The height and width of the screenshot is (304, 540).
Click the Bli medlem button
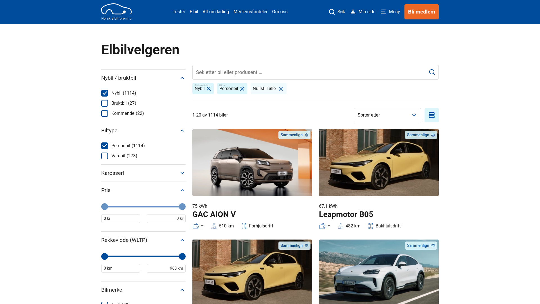tap(421, 12)
